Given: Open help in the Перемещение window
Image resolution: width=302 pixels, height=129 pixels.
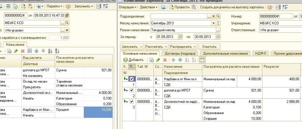Looking at the screenshot, I should [68, 6].
